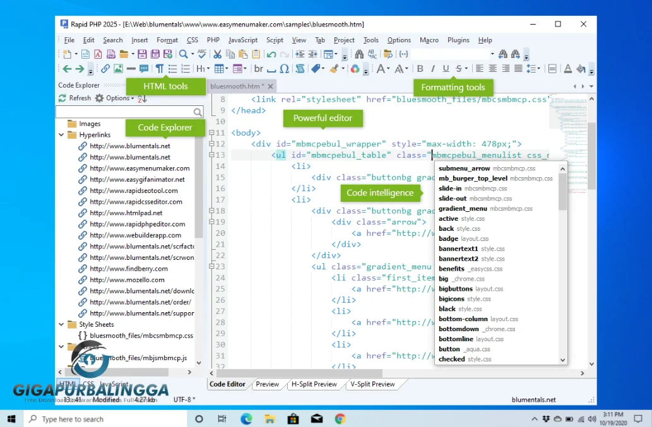The height and width of the screenshot is (427, 652).
Task: Select the http://www.htmlpad.net hyperlink
Action: pos(126,213)
